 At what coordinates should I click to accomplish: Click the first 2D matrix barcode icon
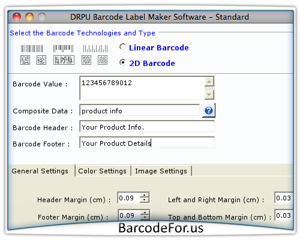click(x=25, y=60)
